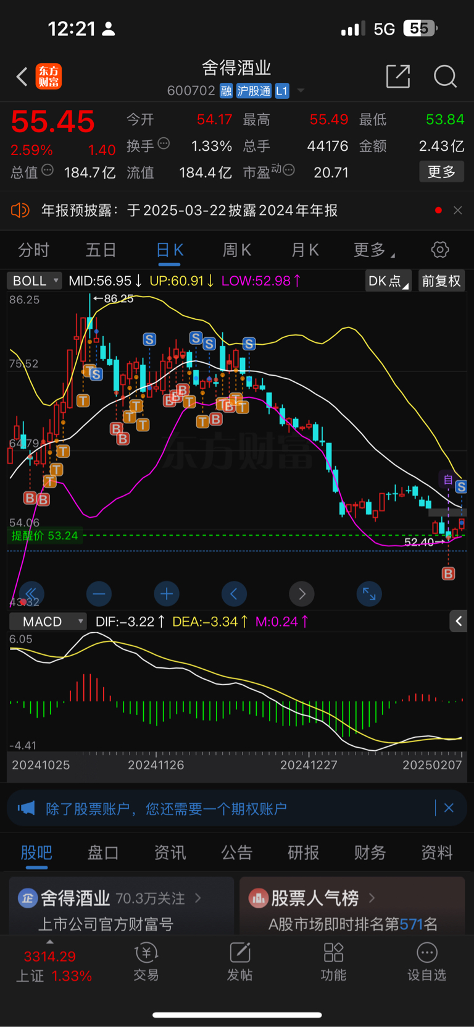Screen dimensions: 474x1027
Task: Select 日K chart tab
Action: tap(170, 250)
